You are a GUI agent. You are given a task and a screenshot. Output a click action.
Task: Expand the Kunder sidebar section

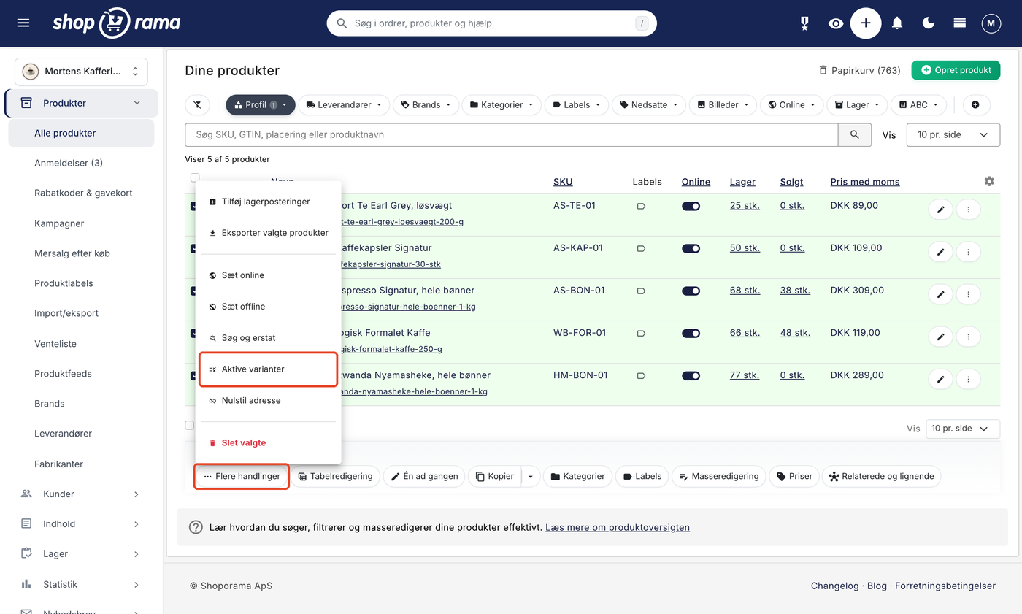(81, 494)
